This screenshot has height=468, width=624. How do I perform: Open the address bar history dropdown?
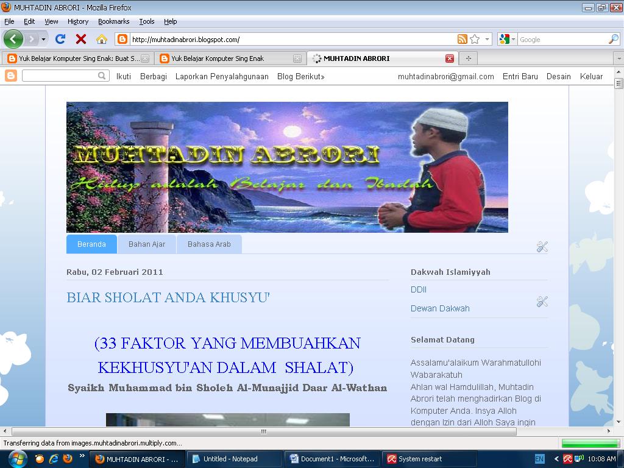click(487, 40)
